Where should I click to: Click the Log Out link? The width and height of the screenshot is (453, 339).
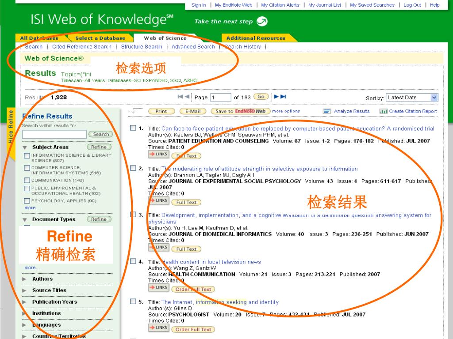pos(412,5)
